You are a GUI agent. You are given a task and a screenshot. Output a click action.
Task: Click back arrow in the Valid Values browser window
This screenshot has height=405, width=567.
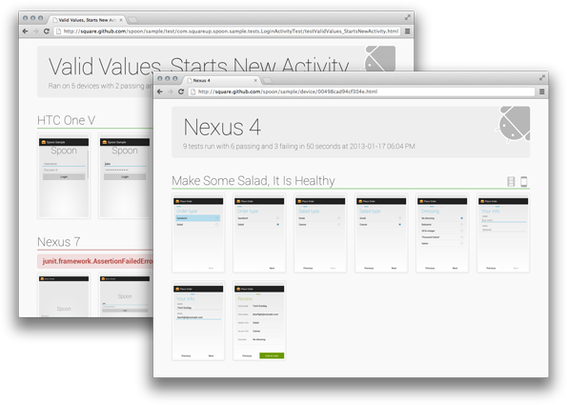click(25, 31)
